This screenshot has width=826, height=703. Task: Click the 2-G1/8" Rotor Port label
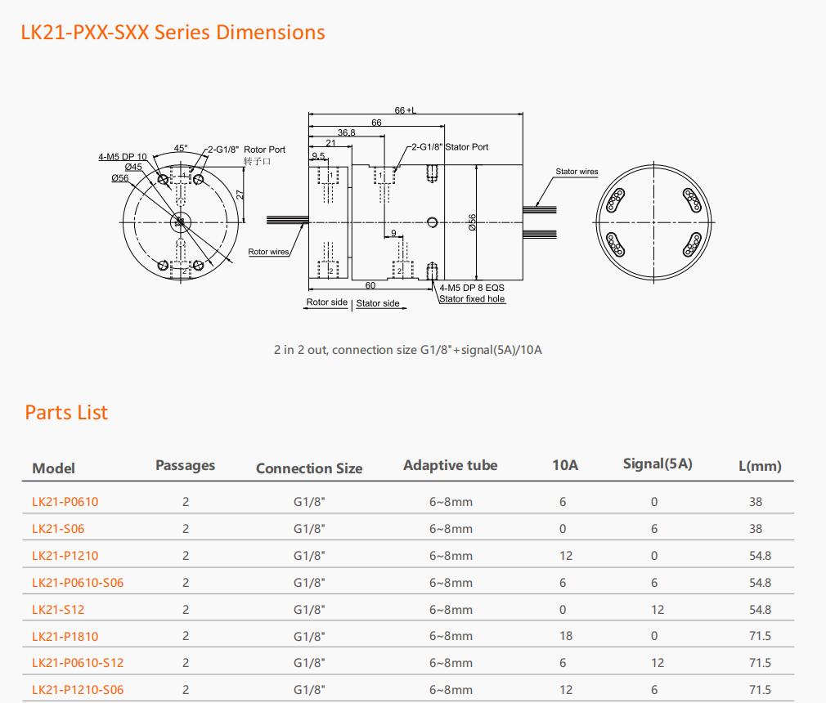point(246,150)
